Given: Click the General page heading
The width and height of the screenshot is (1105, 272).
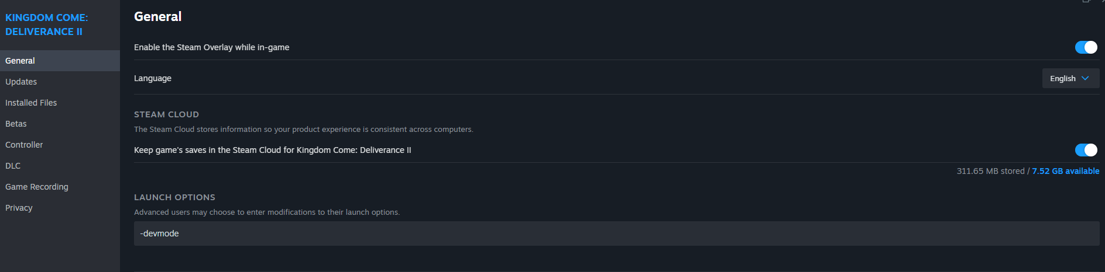Looking at the screenshot, I should [x=158, y=16].
